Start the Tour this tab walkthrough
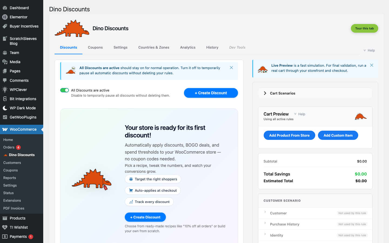 click(364, 28)
